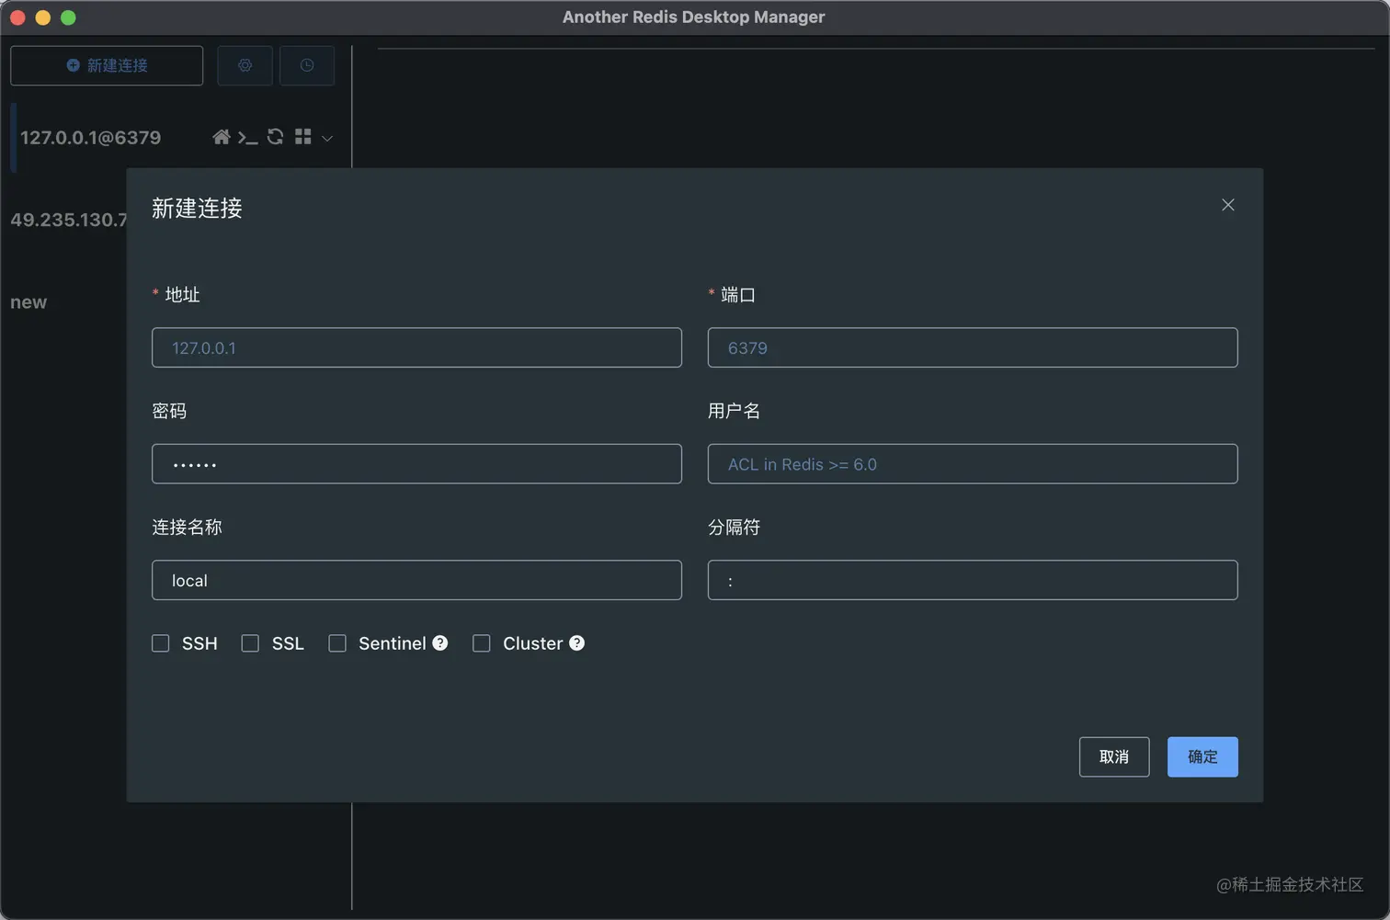Select the 'new' connection in sidebar
The width and height of the screenshot is (1390, 920).
click(x=28, y=302)
